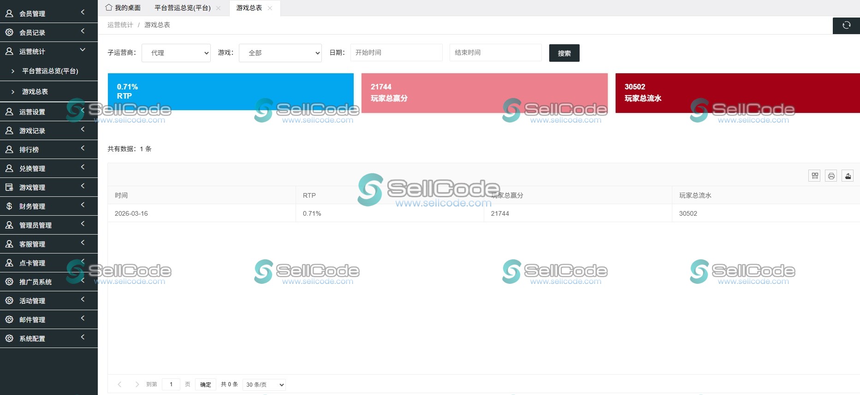Click the 结束时间 date field
860x395 pixels.
click(496, 53)
